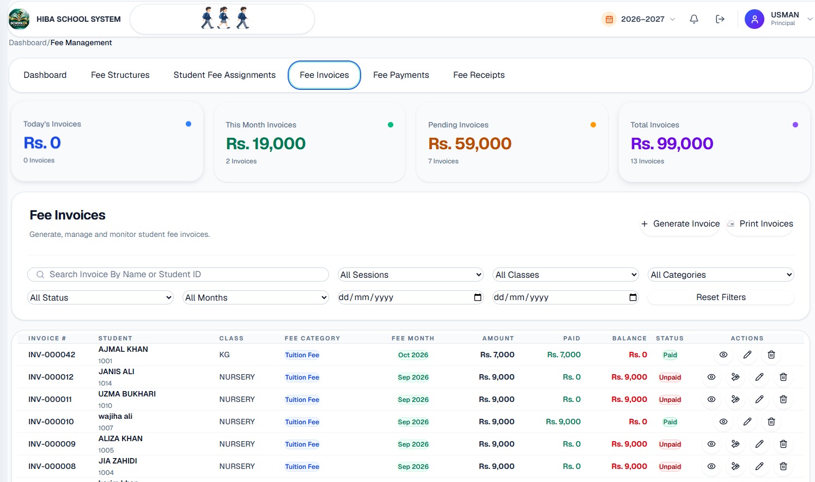This screenshot has height=482, width=815.
Task: Click the Hiba School System logo
Action: coord(19,19)
